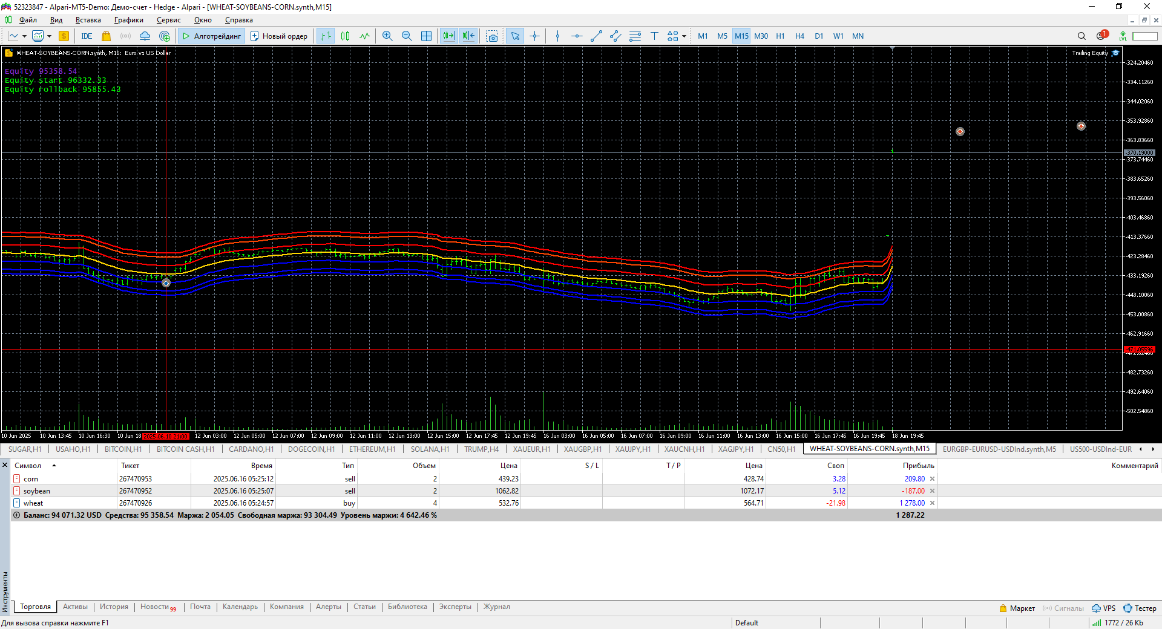
Task: Open the search magnifier in toolbar
Action: pyautogui.click(x=1082, y=36)
